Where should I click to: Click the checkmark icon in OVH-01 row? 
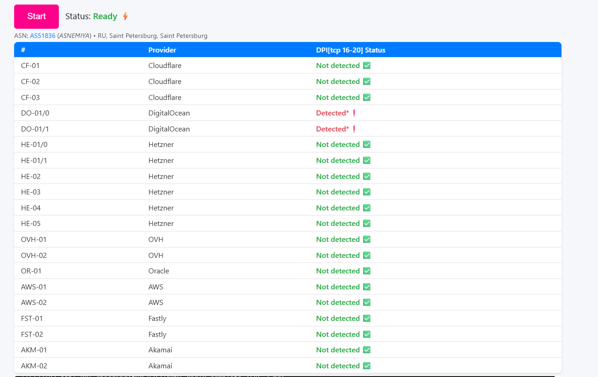(x=367, y=240)
